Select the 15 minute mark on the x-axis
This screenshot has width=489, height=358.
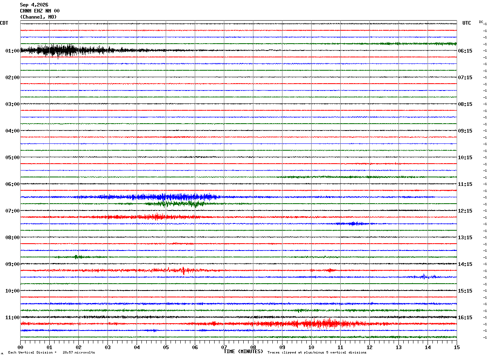click(x=457, y=347)
